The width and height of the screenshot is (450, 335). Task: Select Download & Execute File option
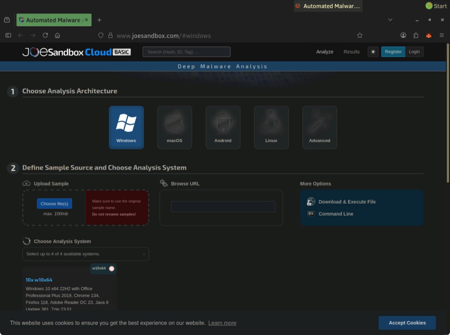[x=347, y=202]
